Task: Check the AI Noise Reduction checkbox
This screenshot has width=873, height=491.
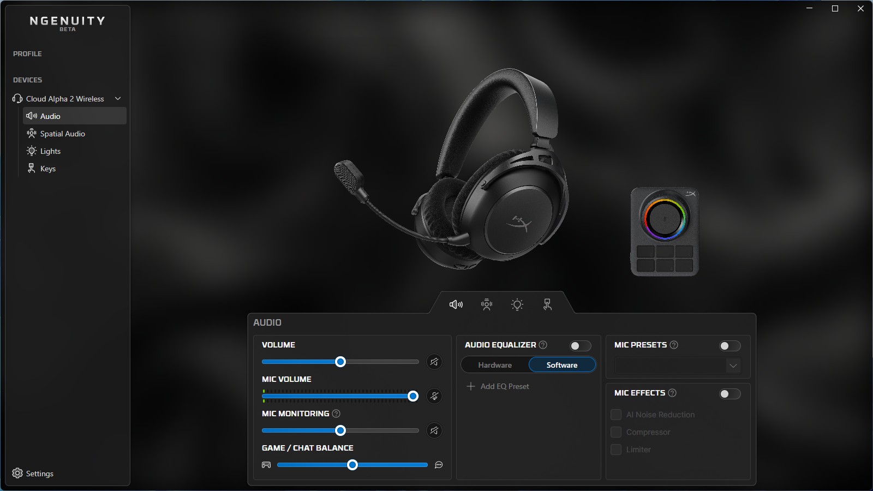Action: [x=616, y=415]
